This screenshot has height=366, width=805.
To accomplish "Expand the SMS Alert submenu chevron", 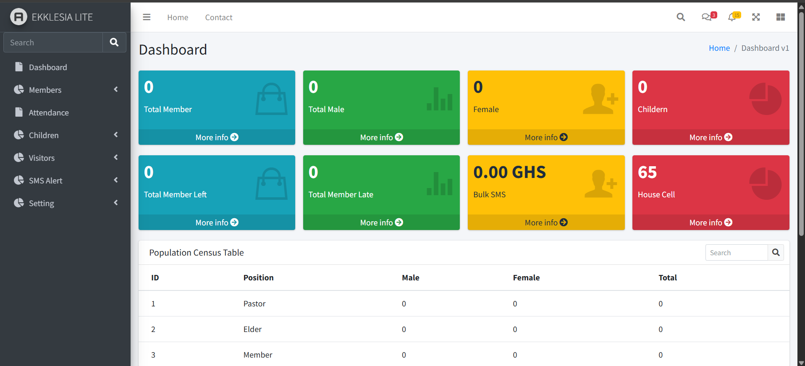I will pyautogui.click(x=116, y=180).
